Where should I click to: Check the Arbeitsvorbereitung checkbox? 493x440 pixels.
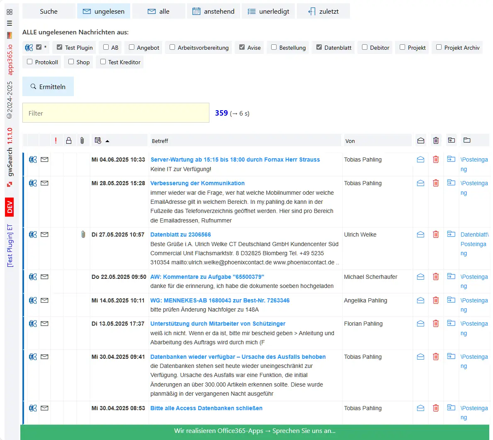172,47
